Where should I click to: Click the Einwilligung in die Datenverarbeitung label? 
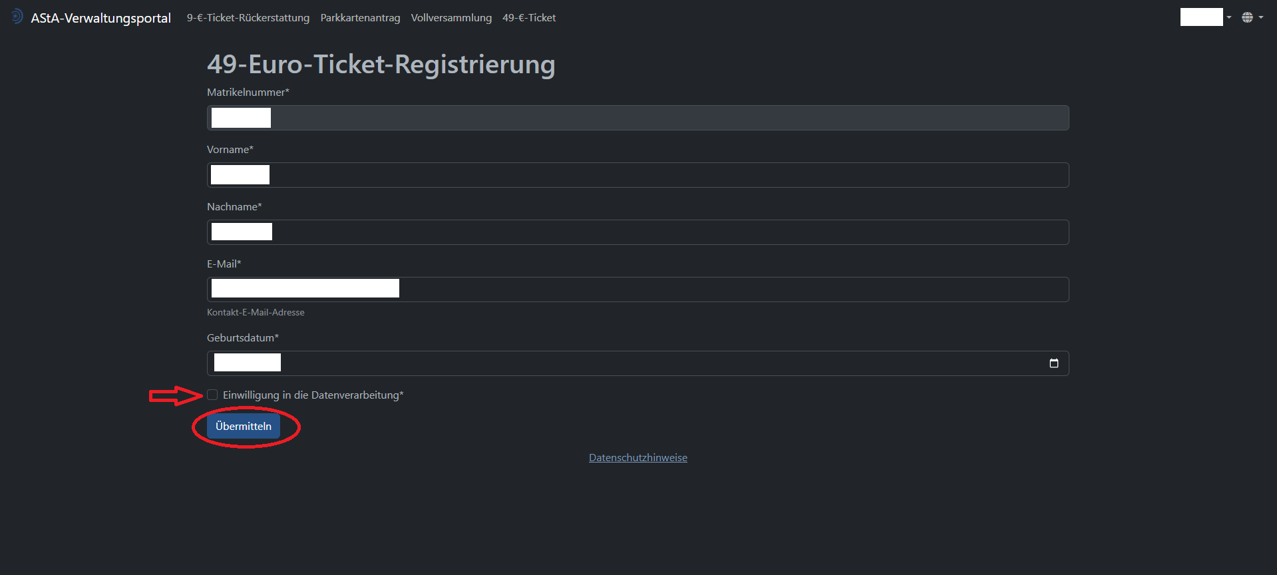[x=313, y=395]
